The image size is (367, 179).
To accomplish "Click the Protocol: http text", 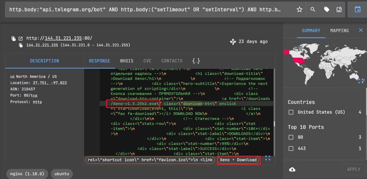I will [26, 102].
